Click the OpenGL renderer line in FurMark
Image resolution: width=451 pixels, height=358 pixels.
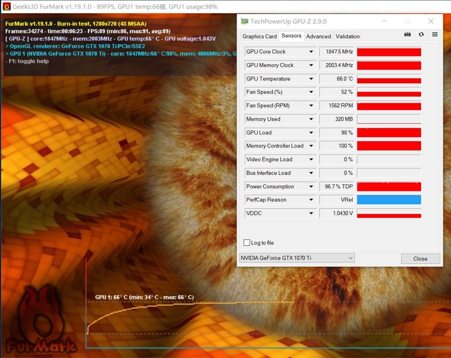(75, 46)
